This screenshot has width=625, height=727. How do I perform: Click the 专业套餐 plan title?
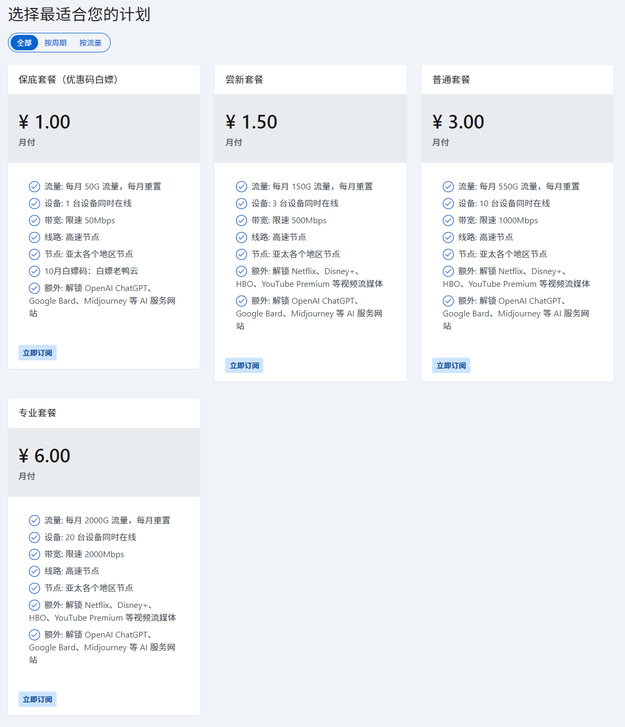pos(38,413)
